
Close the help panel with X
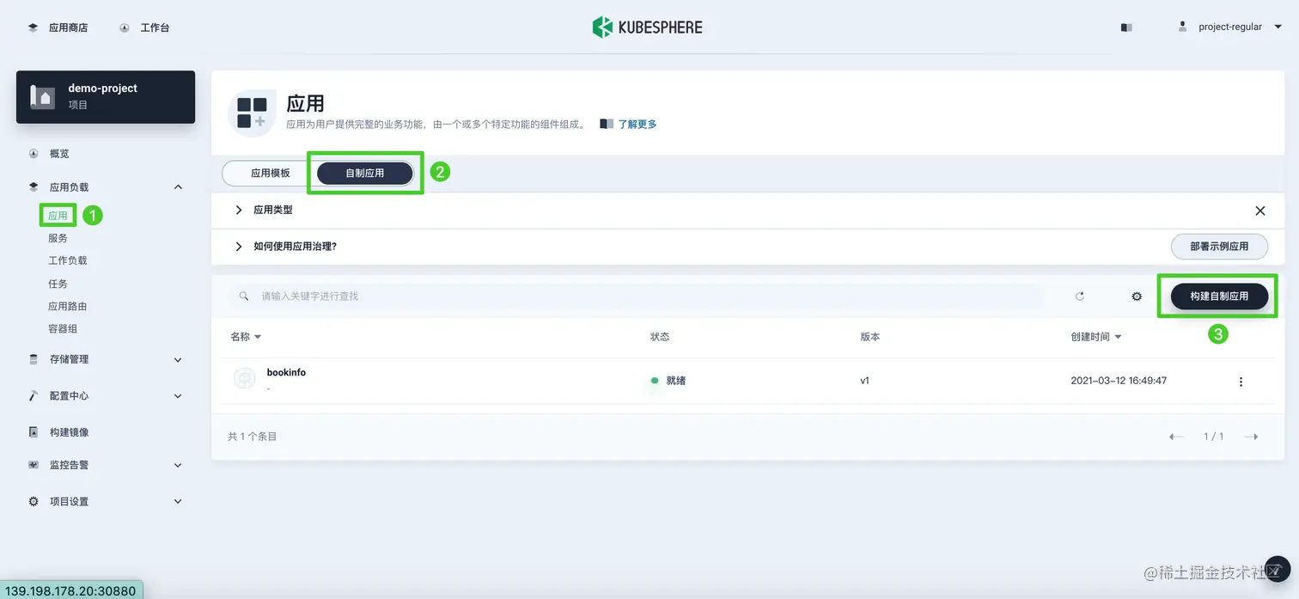click(1260, 211)
